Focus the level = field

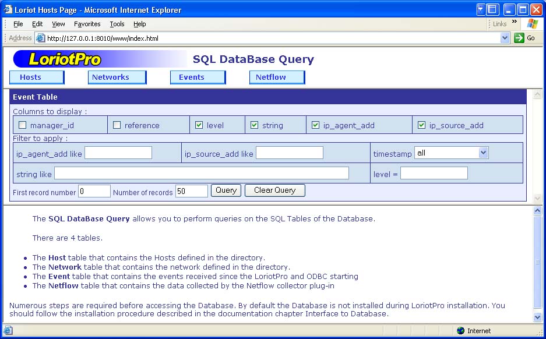coord(434,173)
